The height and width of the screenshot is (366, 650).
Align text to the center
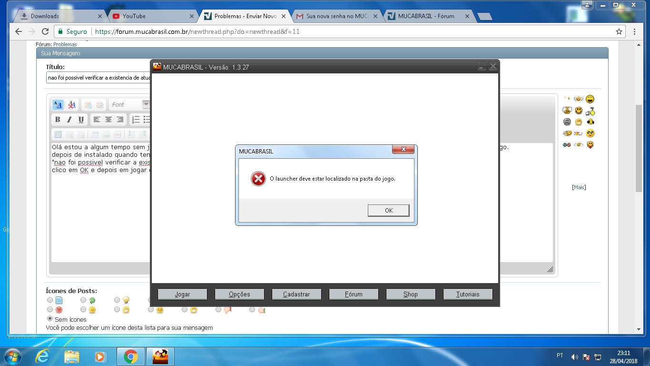click(108, 120)
